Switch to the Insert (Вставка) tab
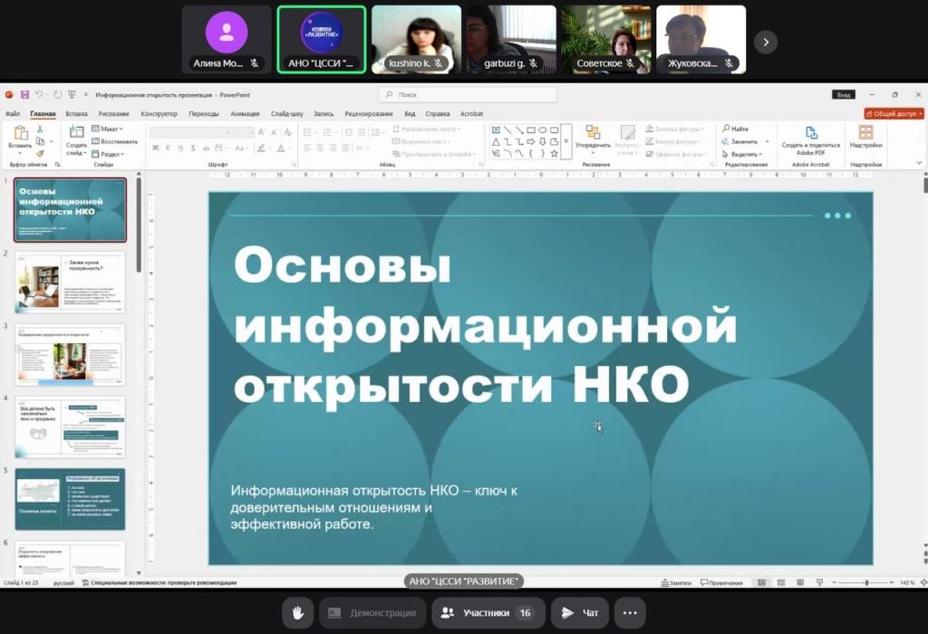The height and width of the screenshot is (634, 928). coord(76,114)
